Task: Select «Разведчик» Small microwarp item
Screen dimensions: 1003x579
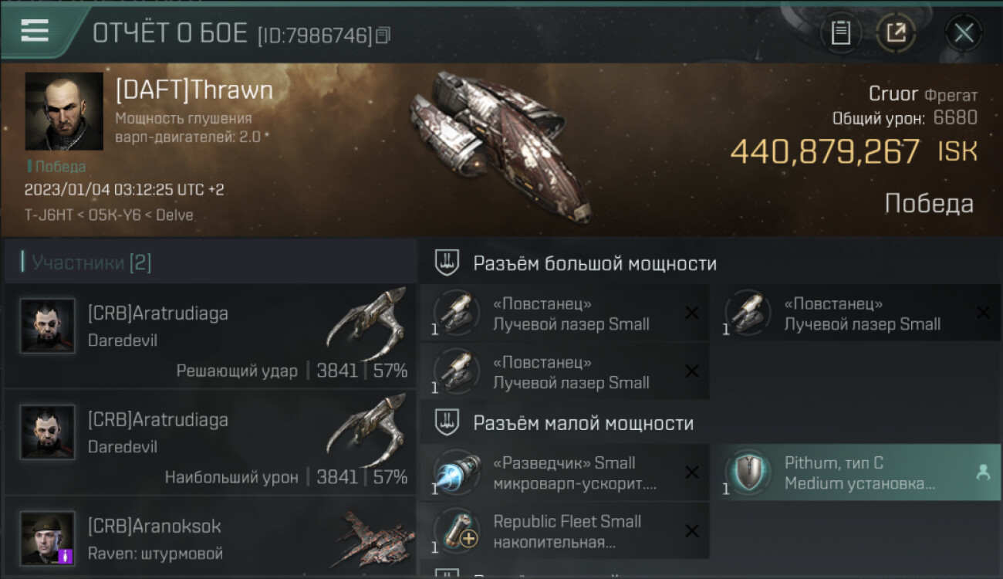Action: click(x=565, y=472)
